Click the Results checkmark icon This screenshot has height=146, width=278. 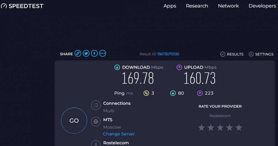tap(223, 54)
